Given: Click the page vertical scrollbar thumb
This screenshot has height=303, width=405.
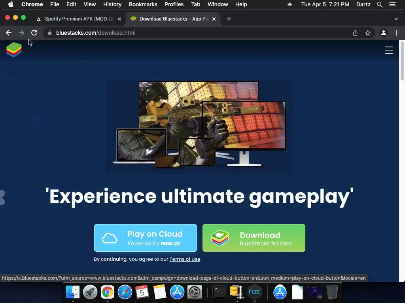Looking at the screenshot, I should 402,61.
